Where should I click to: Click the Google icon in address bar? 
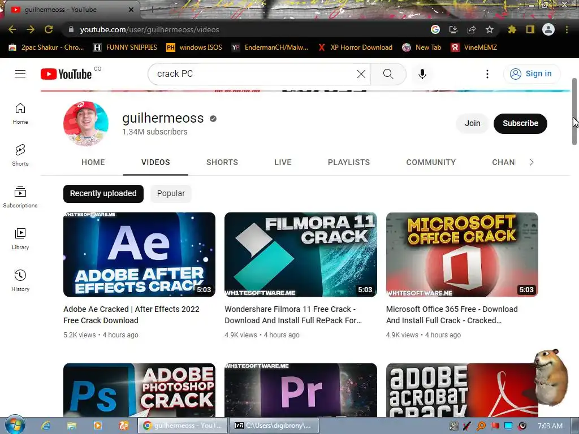click(435, 29)
